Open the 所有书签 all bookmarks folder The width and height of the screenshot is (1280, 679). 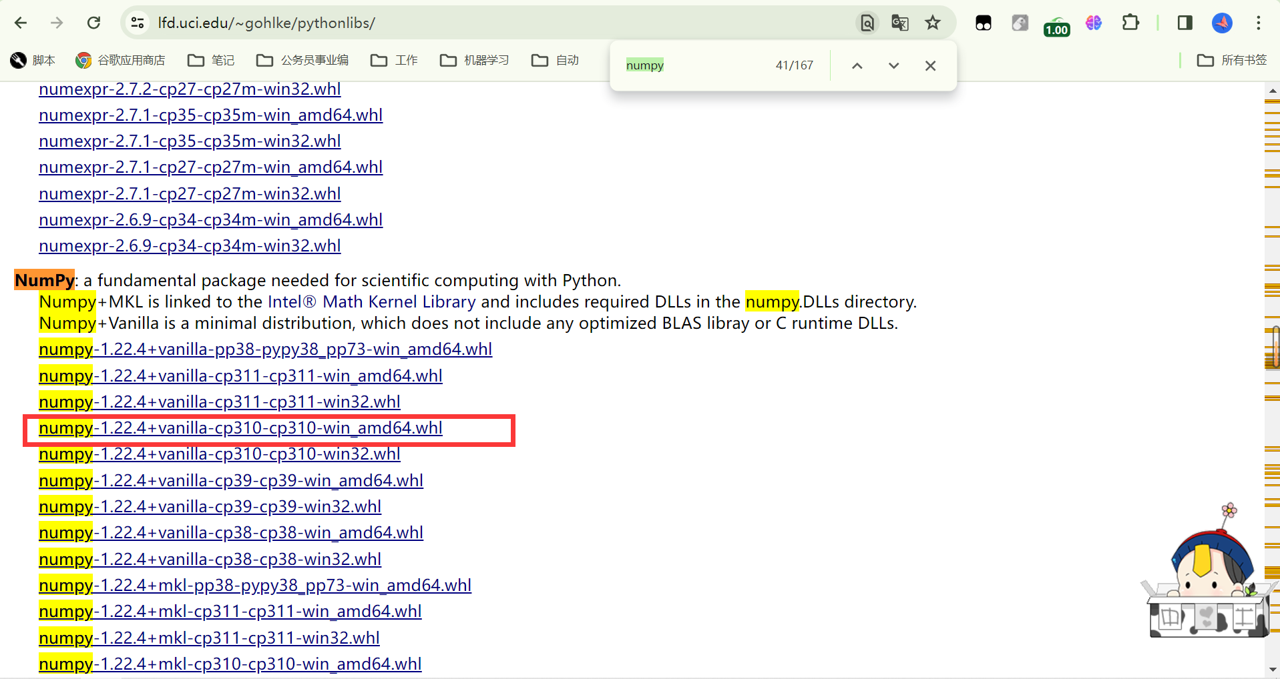click(x=1232, y=61)
